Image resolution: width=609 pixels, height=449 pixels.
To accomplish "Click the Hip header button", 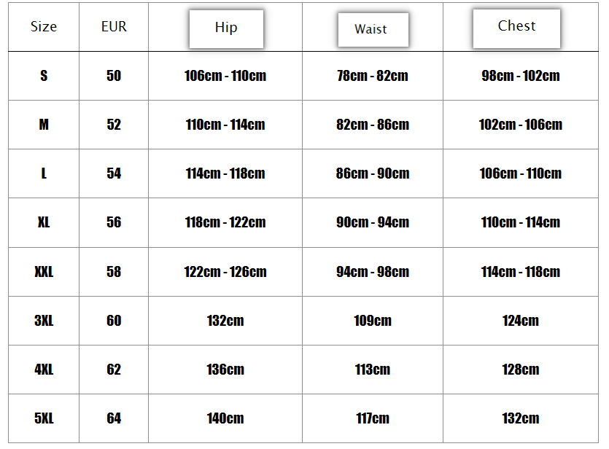I will pyautogui.click(x=226, y=29).
